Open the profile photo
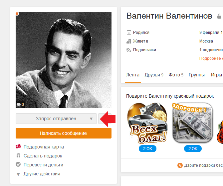The height and width of the screenshot is (186, 223). click(64, 60)
